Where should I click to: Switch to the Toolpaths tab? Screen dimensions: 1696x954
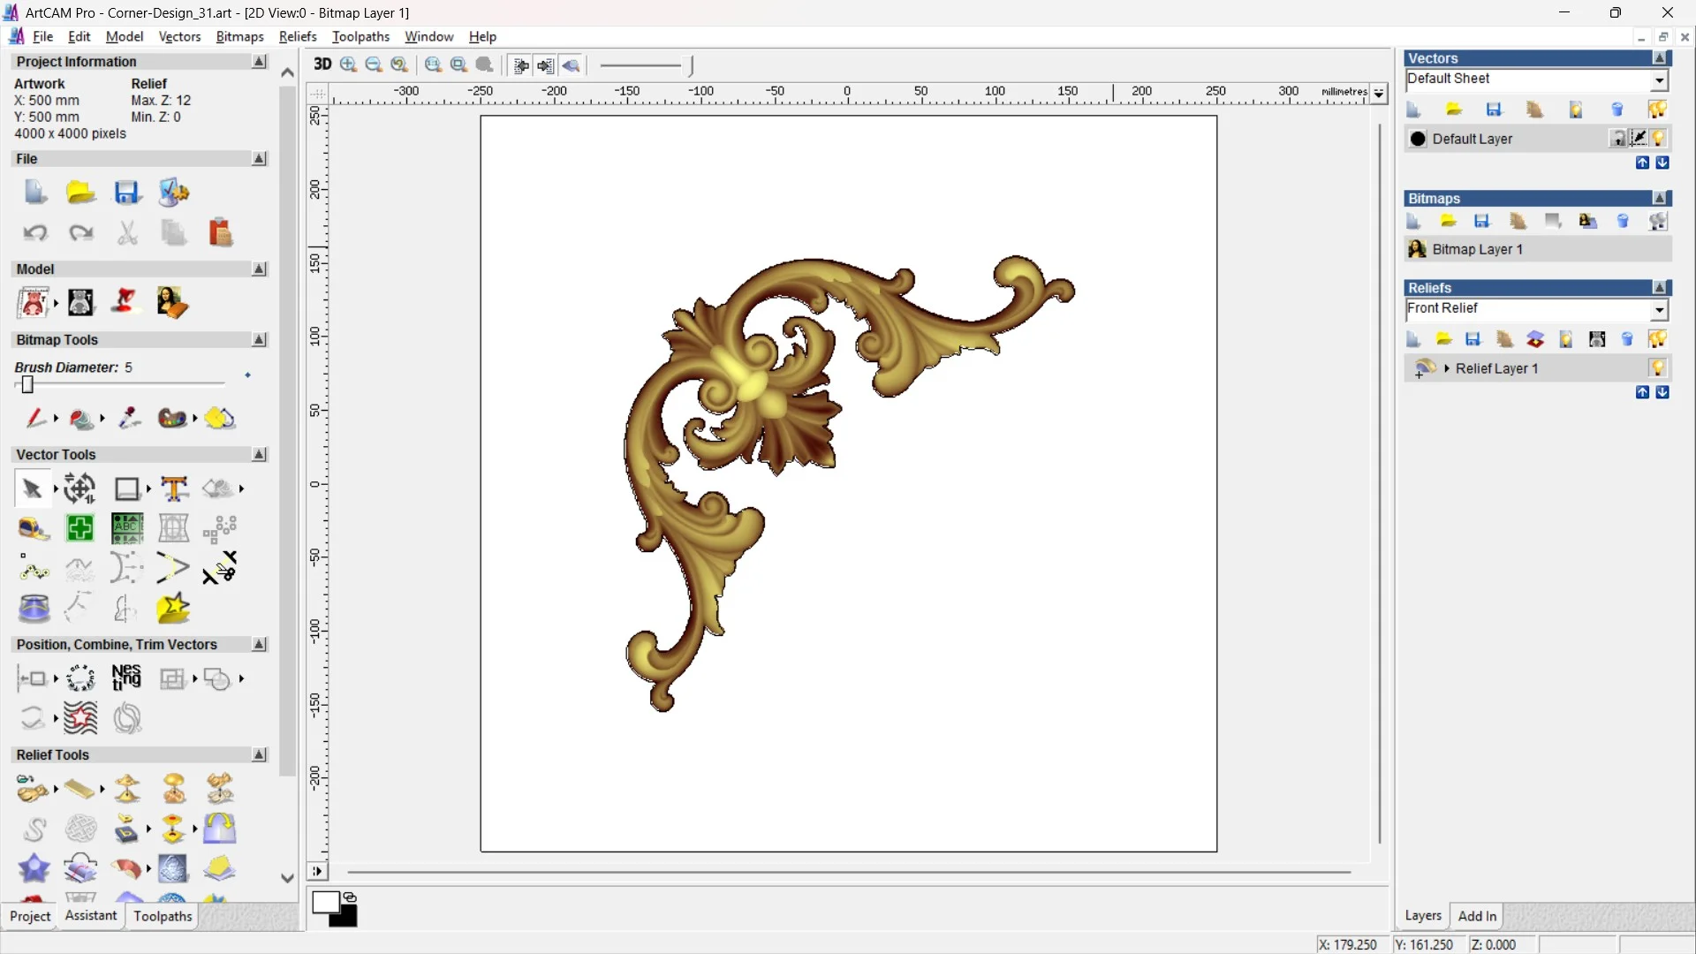pos(162,917)
